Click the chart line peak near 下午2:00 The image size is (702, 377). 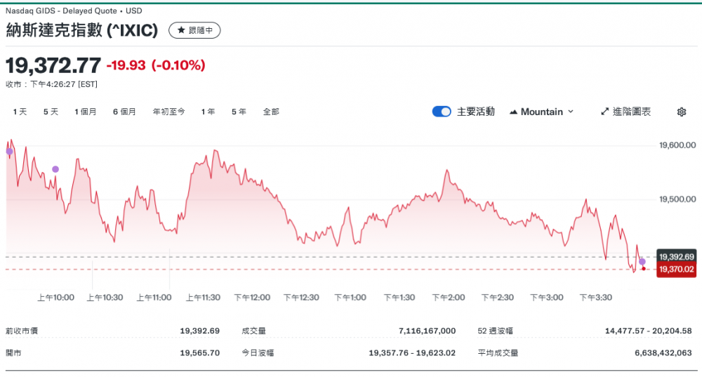pos(446,171)
